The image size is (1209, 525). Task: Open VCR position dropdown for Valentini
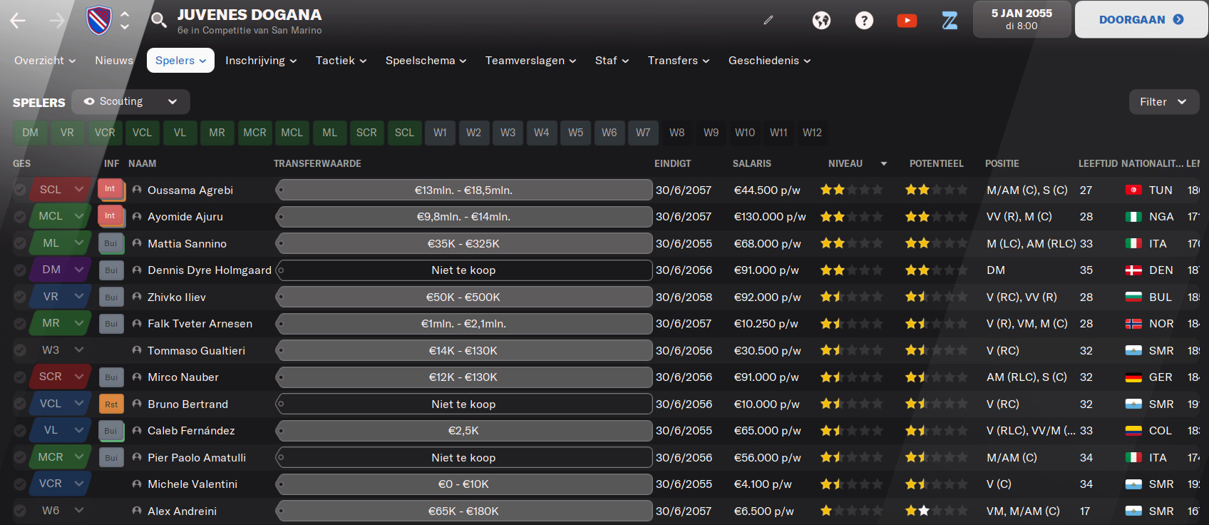pyautogui.click(x=61, y=484)
